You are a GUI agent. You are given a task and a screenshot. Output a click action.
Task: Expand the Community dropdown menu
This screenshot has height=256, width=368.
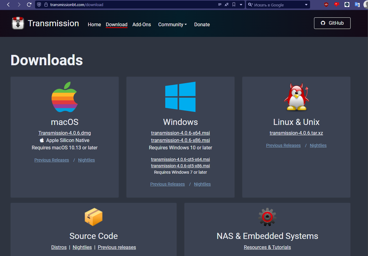pyautogui.click(x=172, y=24)
